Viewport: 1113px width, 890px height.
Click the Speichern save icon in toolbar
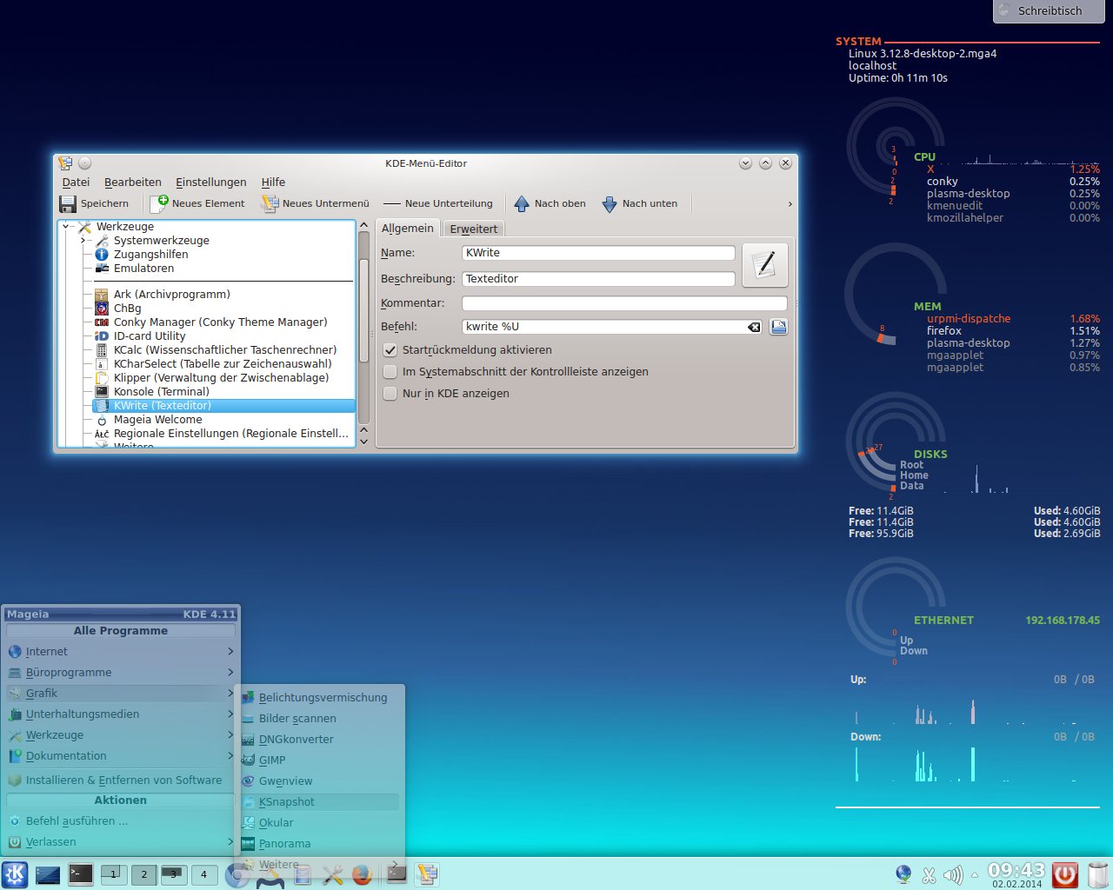click(67, 203)
